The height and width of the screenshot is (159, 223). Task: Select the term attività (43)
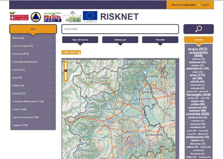[x=197, y=82]
